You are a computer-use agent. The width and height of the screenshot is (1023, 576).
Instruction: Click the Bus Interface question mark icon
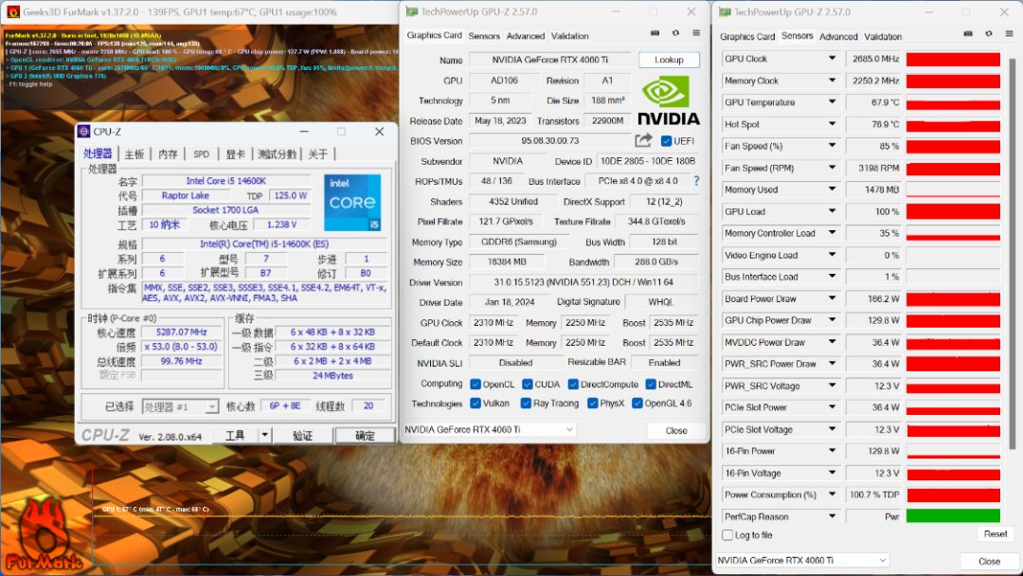(x=696, y=181)
